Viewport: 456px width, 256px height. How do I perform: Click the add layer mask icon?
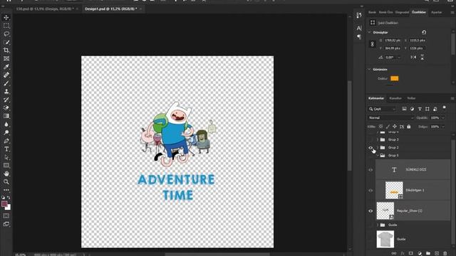411,253
